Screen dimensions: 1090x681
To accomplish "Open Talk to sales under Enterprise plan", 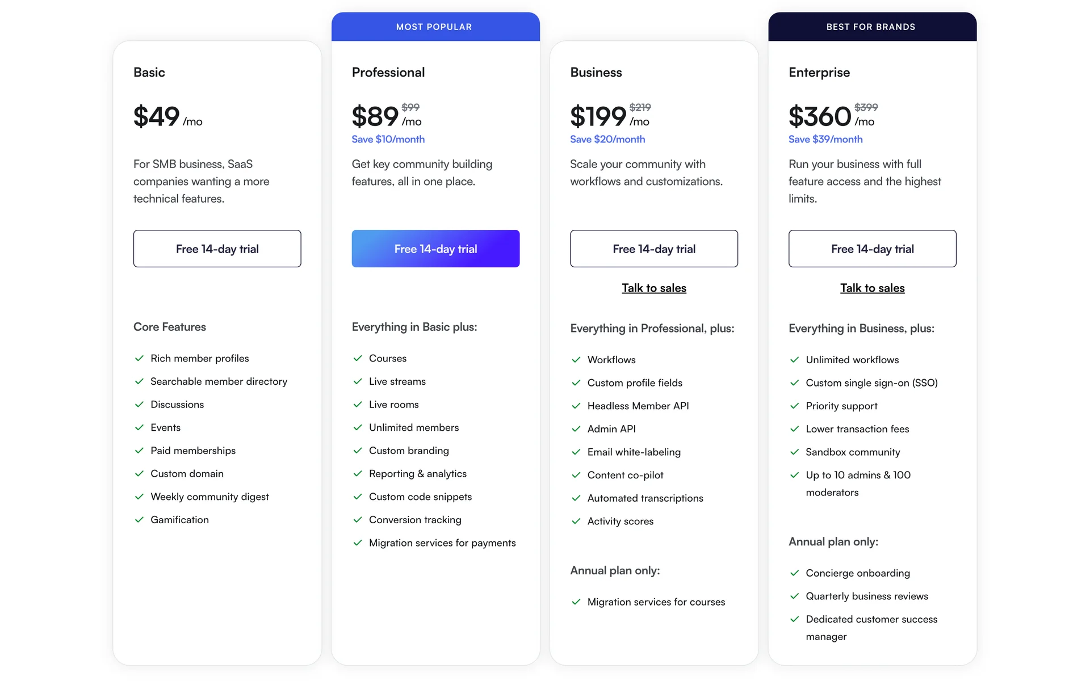I will pos(872,288).
